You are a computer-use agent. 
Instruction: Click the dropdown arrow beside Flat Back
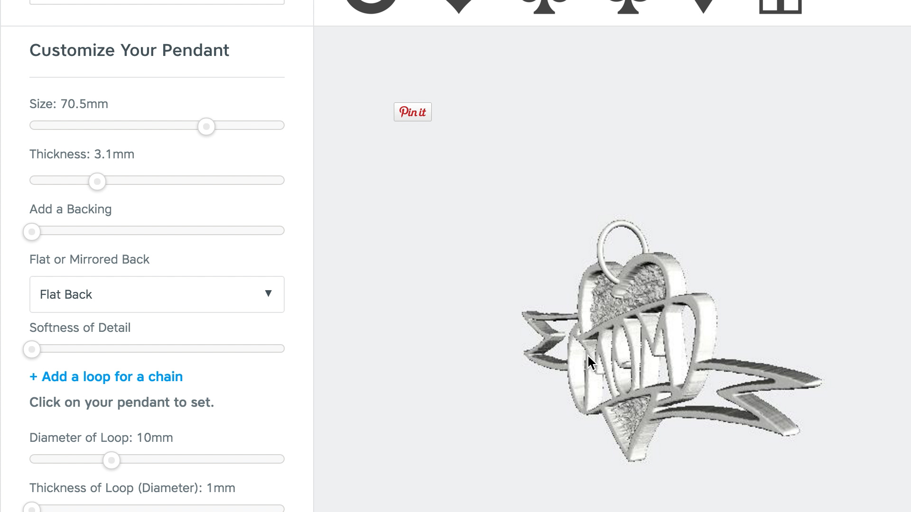pyautogui.click(x=268, y=293)
